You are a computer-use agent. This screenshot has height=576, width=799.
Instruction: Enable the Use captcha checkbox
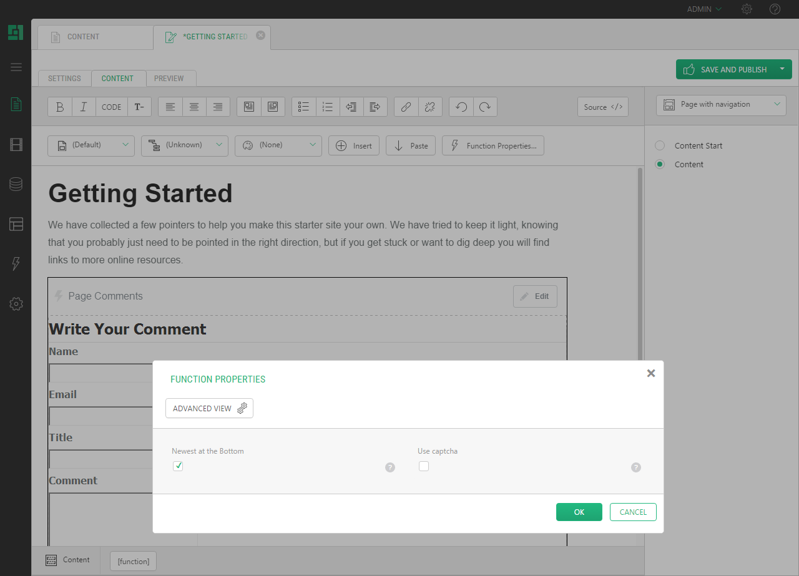[424, 466]
